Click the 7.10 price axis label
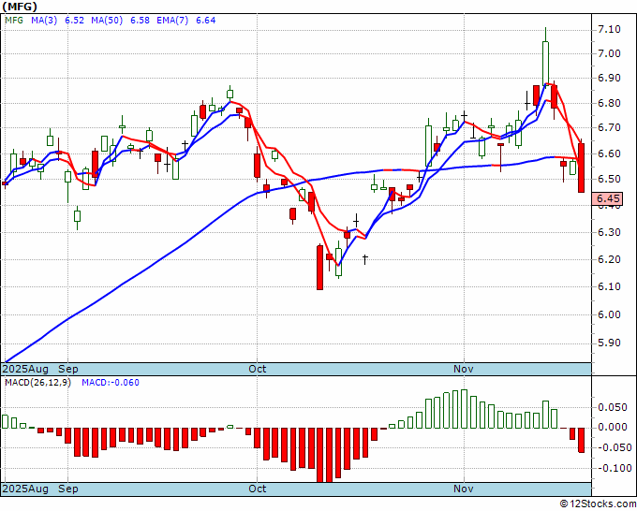This screenshot has width=637, height=511. [609, 29]
